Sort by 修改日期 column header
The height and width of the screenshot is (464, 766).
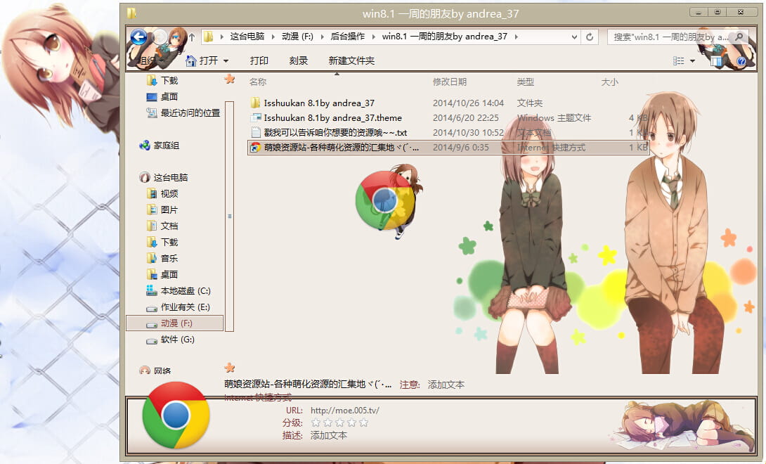click(x=450, y=82)
